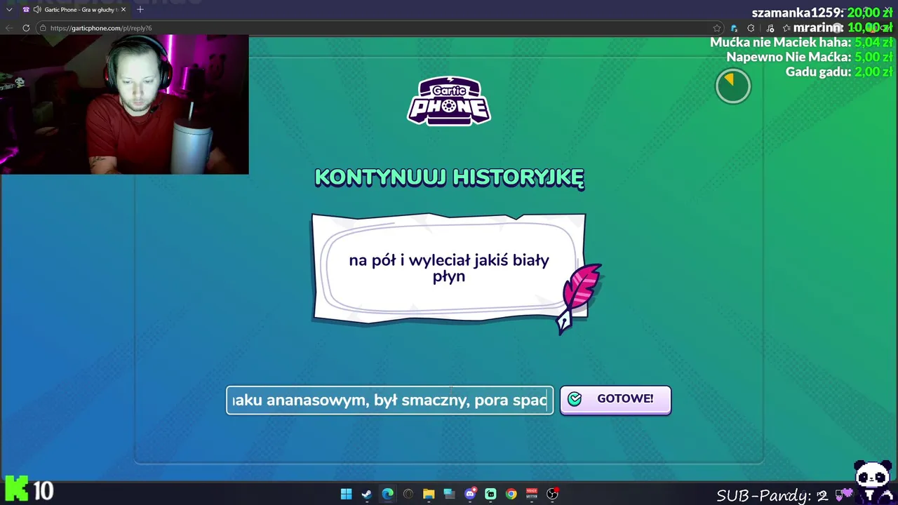This screenshot has height=505, width=898.
Task: Open Steam from the taskbar
Action: 366,494
